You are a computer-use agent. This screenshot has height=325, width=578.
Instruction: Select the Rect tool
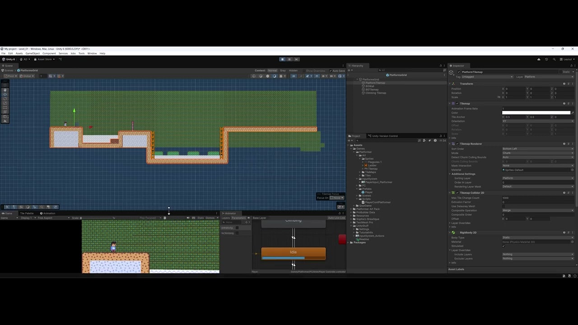pos(5,107)
